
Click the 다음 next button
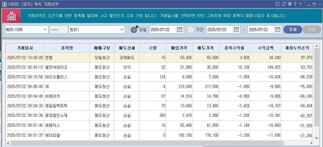tap(312, 30)
